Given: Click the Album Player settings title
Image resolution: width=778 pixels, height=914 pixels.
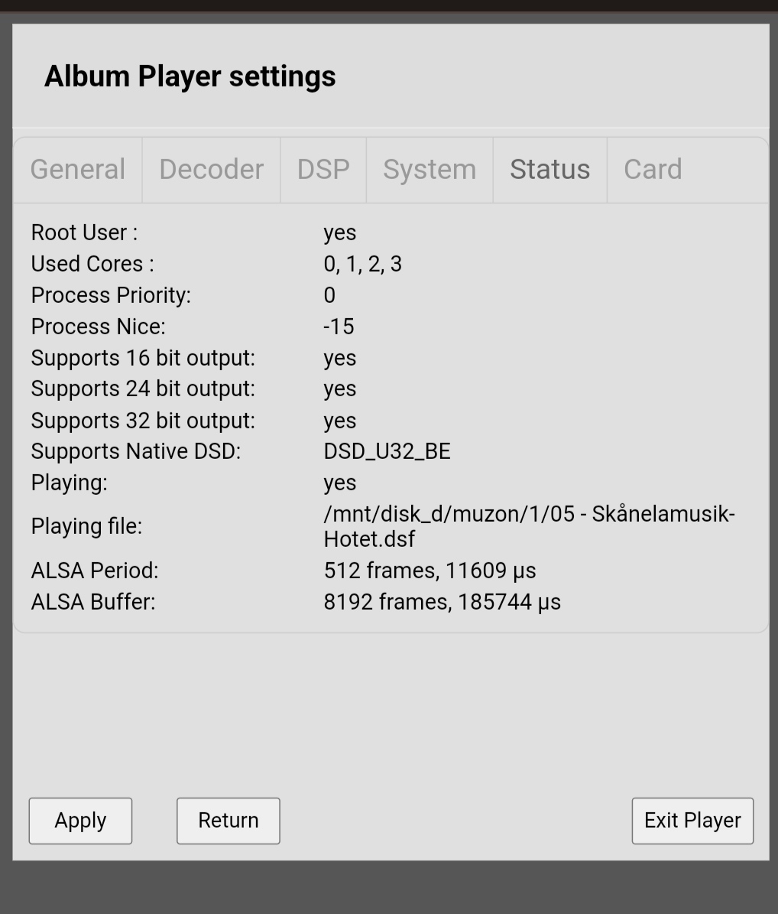Looking at the screenshot, I should (190, 76).
